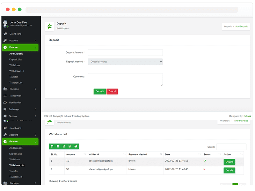Click the copy export icon above Withdraw table
Screen dimensions: 255x191
pyautogui.click(x=52, y=146)
